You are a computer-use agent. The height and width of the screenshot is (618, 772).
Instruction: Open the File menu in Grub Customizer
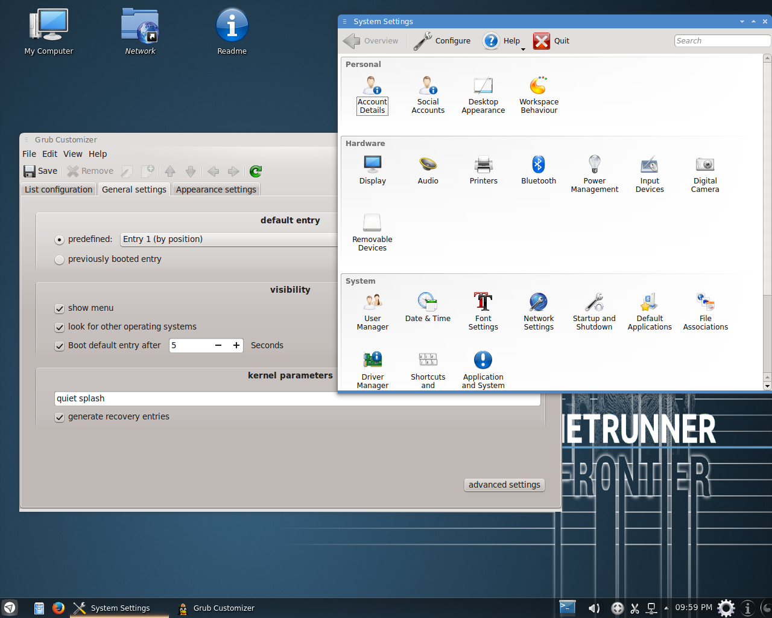29,154
